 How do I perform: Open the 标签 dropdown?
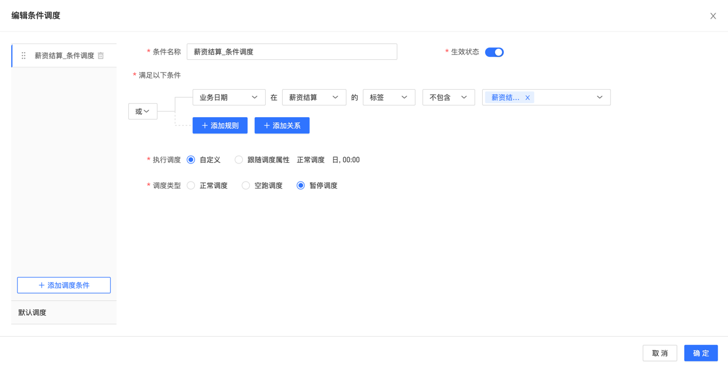click(x=389, y=97)
